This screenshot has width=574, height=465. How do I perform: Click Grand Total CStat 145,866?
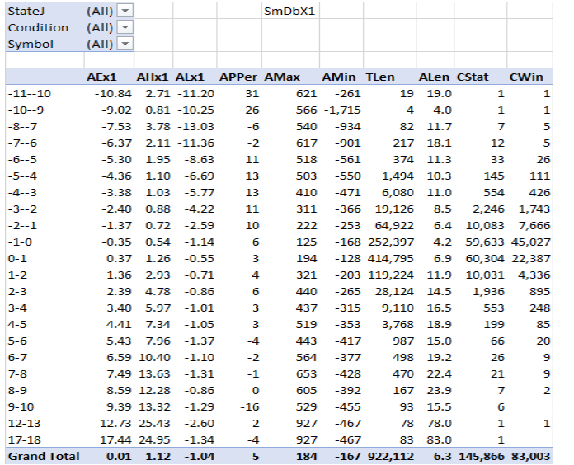[x=482, y=457]
